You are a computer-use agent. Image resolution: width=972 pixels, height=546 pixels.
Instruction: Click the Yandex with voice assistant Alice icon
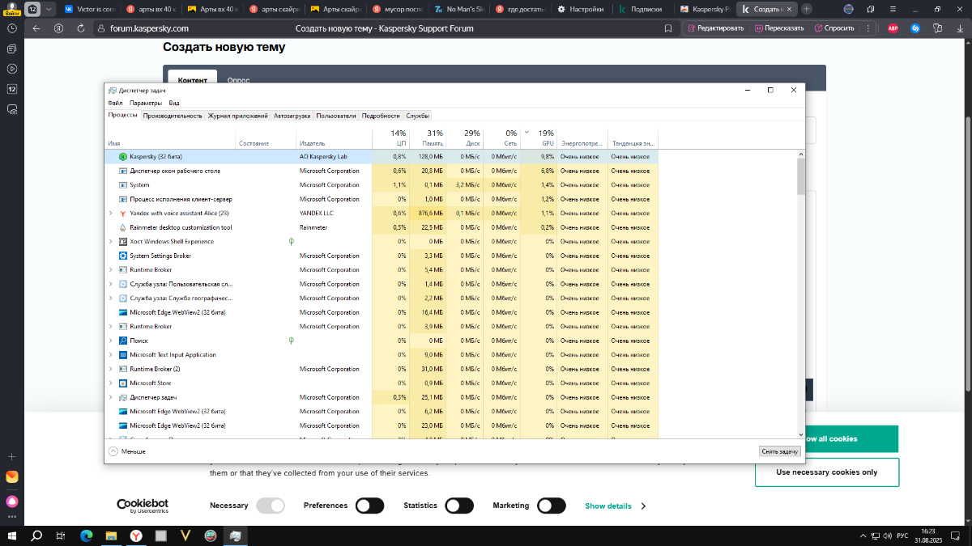point(123,214)
